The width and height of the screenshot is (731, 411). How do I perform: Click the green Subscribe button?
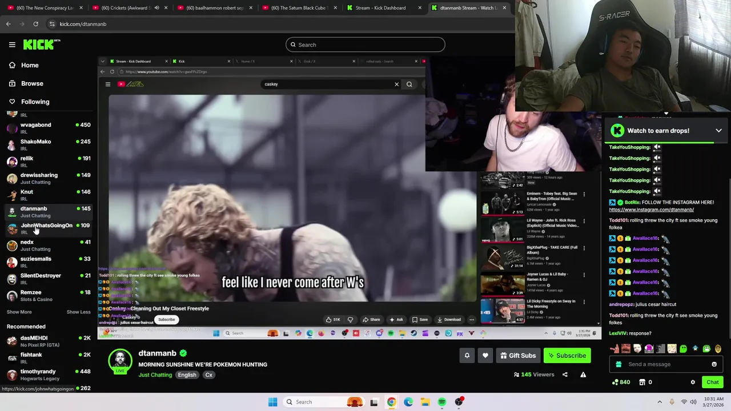(567, 356)
